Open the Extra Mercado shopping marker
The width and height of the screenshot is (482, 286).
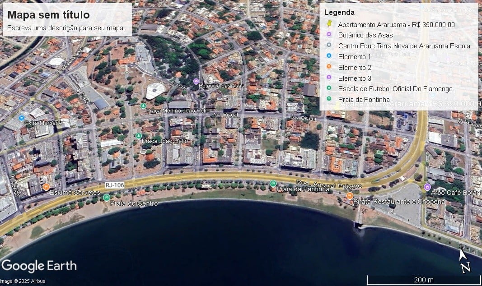pos(21,118)
